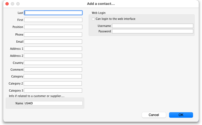
Task: Select the Category 2 field
Action: [53, 83]
